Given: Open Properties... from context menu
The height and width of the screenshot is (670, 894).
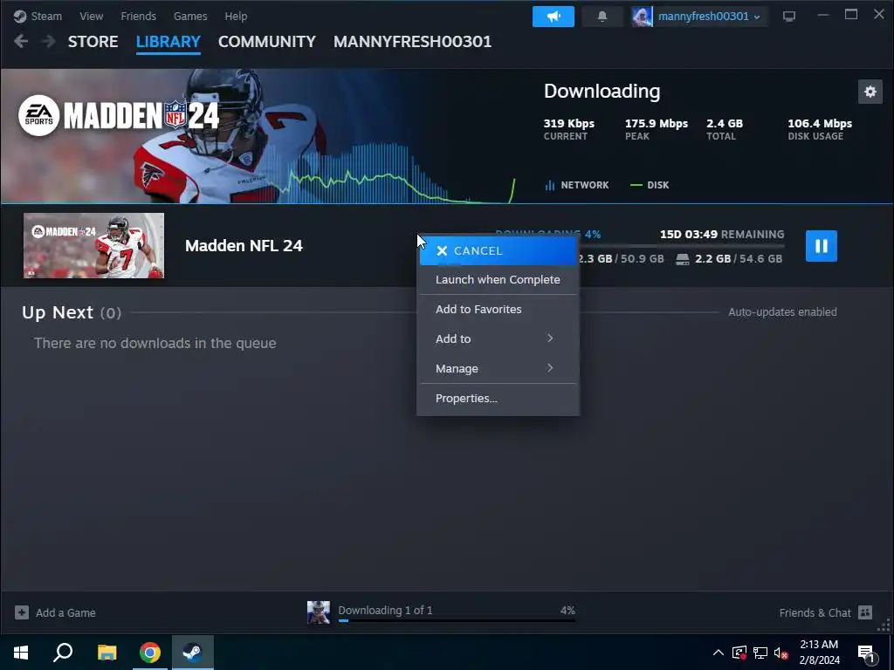Looking at the screenshot, I should click(x=498, y=398).
